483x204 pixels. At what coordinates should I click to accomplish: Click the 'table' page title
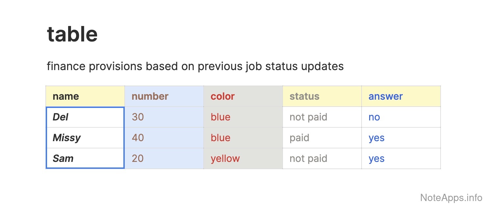click(x=72, y=34)
